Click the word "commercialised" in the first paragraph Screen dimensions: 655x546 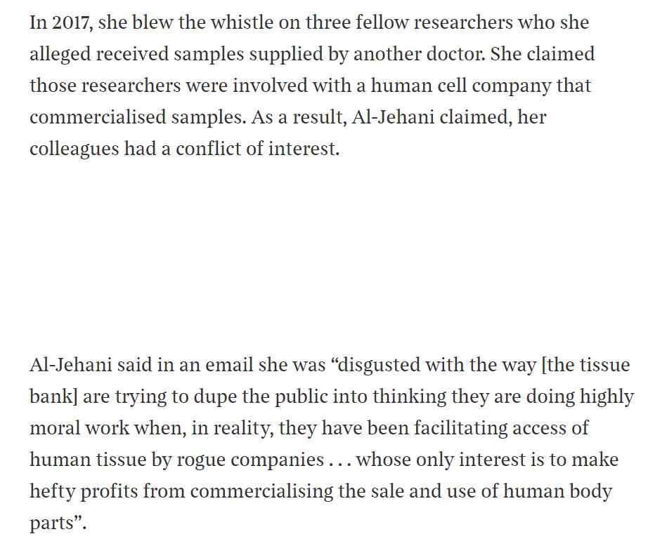click(97, 117)
